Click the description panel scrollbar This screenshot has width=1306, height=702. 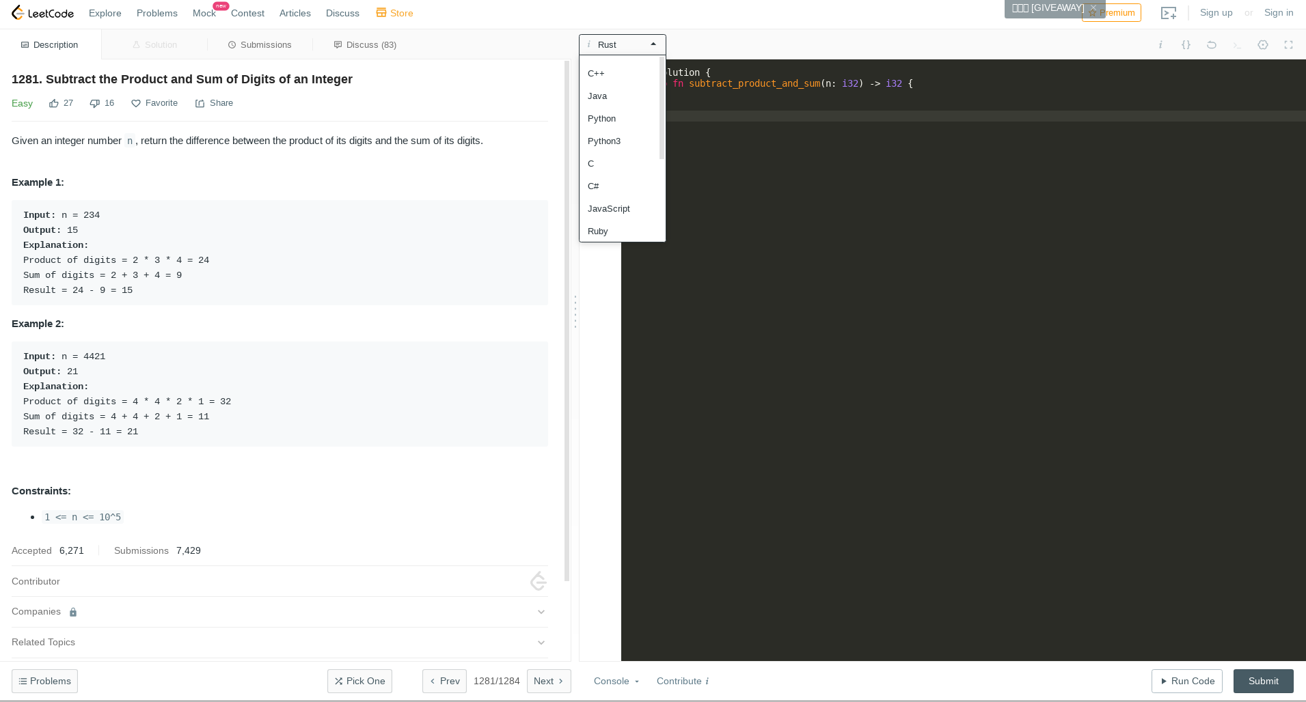567,321
